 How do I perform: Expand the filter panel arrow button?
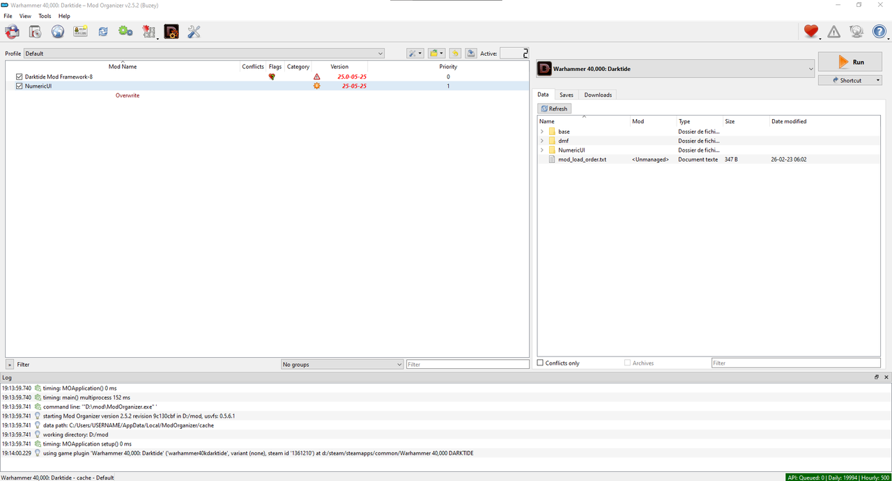(x=9, y=364)
